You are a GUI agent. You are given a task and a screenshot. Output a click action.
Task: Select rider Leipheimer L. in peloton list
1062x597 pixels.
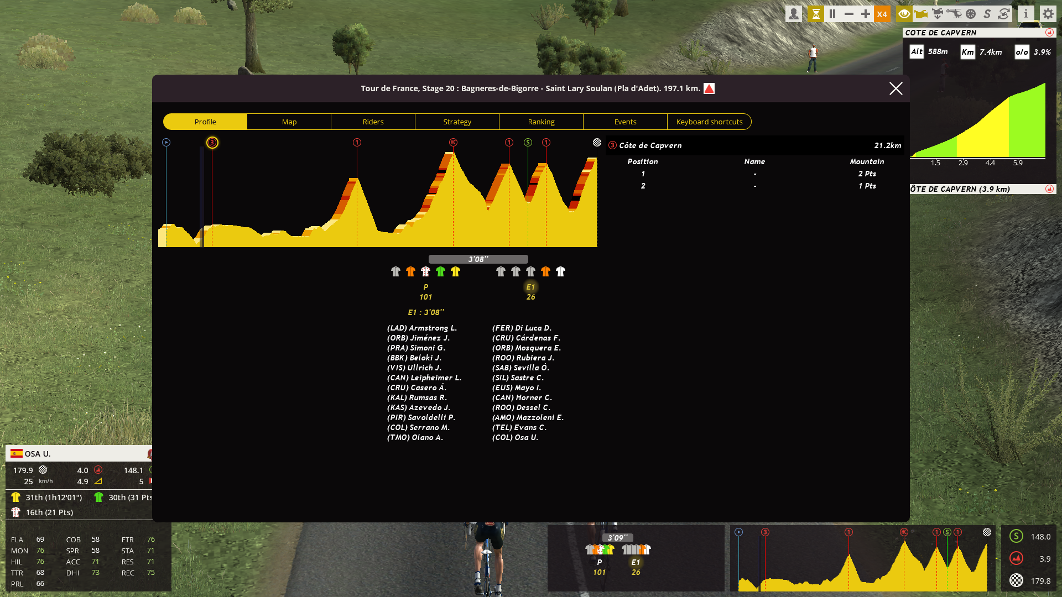click(424, 378)
